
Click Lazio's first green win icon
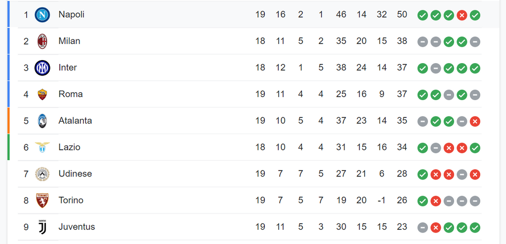pos(422,148)
